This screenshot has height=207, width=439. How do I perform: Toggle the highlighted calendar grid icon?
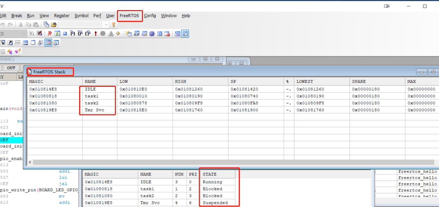48,43
